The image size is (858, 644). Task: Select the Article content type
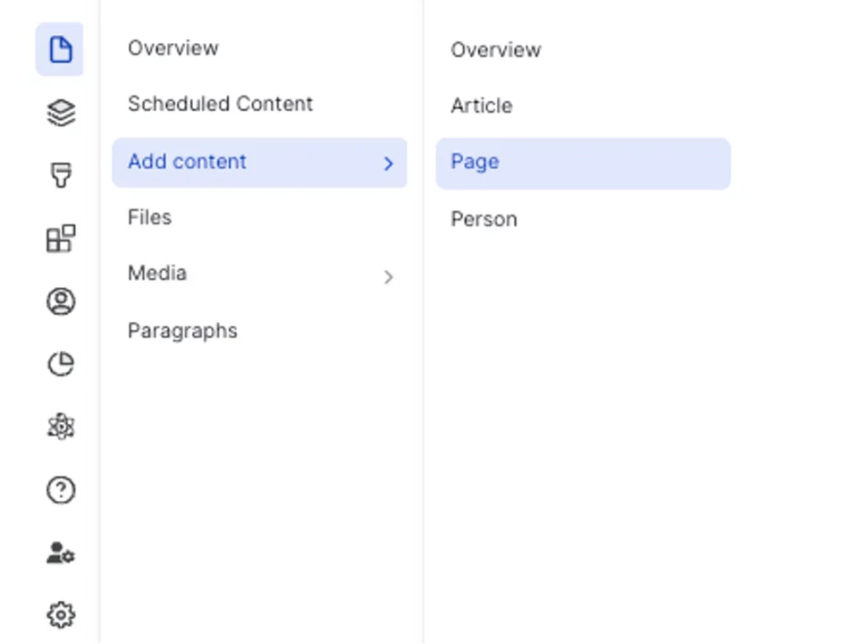(x=482, y=106)
